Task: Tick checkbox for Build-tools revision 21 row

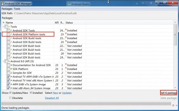Action: (x=8, y=50)
